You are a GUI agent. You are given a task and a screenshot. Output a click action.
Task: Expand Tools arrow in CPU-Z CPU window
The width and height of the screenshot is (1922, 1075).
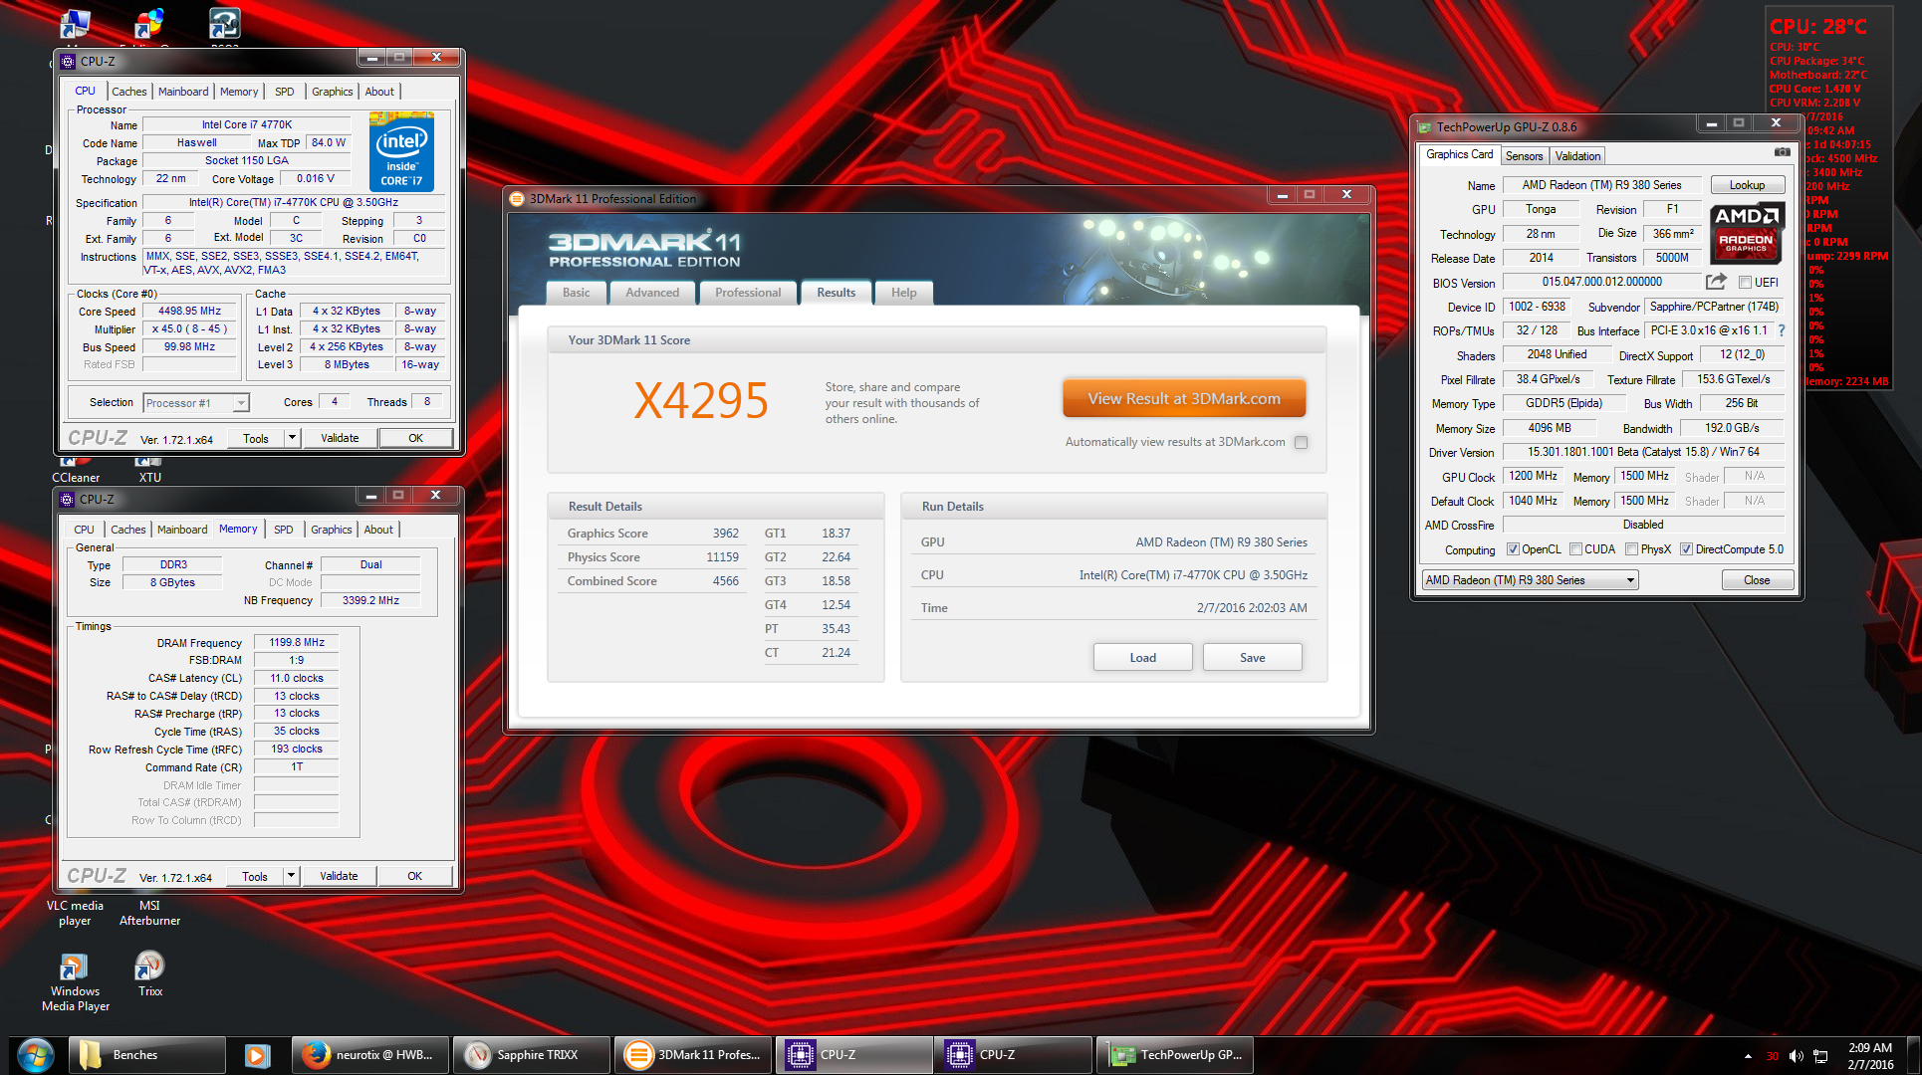coord(292,438)
